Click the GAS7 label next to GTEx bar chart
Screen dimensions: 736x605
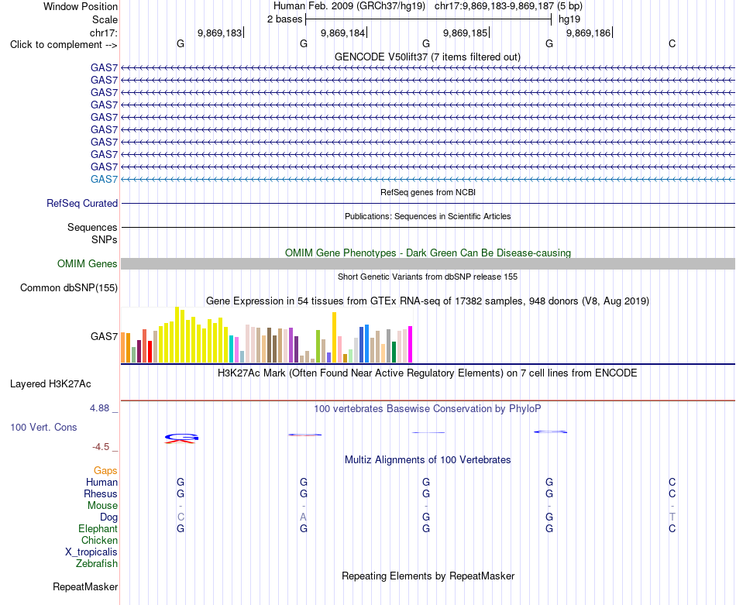105,336
